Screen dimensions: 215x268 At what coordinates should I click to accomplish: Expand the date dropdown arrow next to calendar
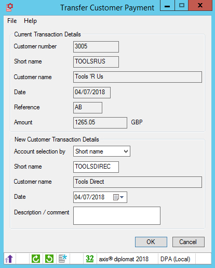pos(122,197)
